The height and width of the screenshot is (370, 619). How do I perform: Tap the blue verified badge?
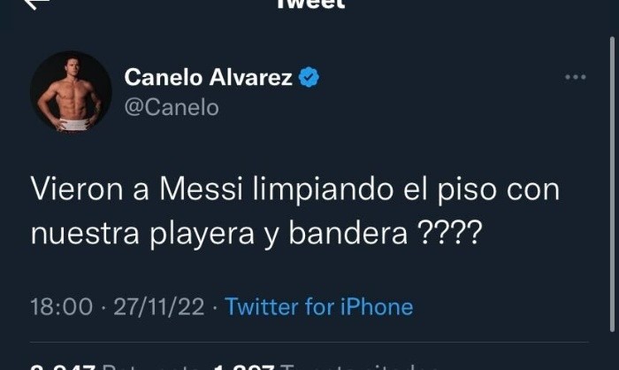click(x=309, y=77)
